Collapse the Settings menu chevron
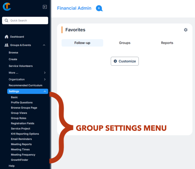Viewport: 195px width, 169px height. click(x=45, y=91)
